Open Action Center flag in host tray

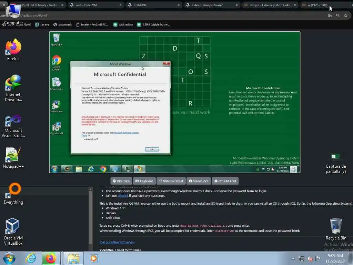point(318,258)
